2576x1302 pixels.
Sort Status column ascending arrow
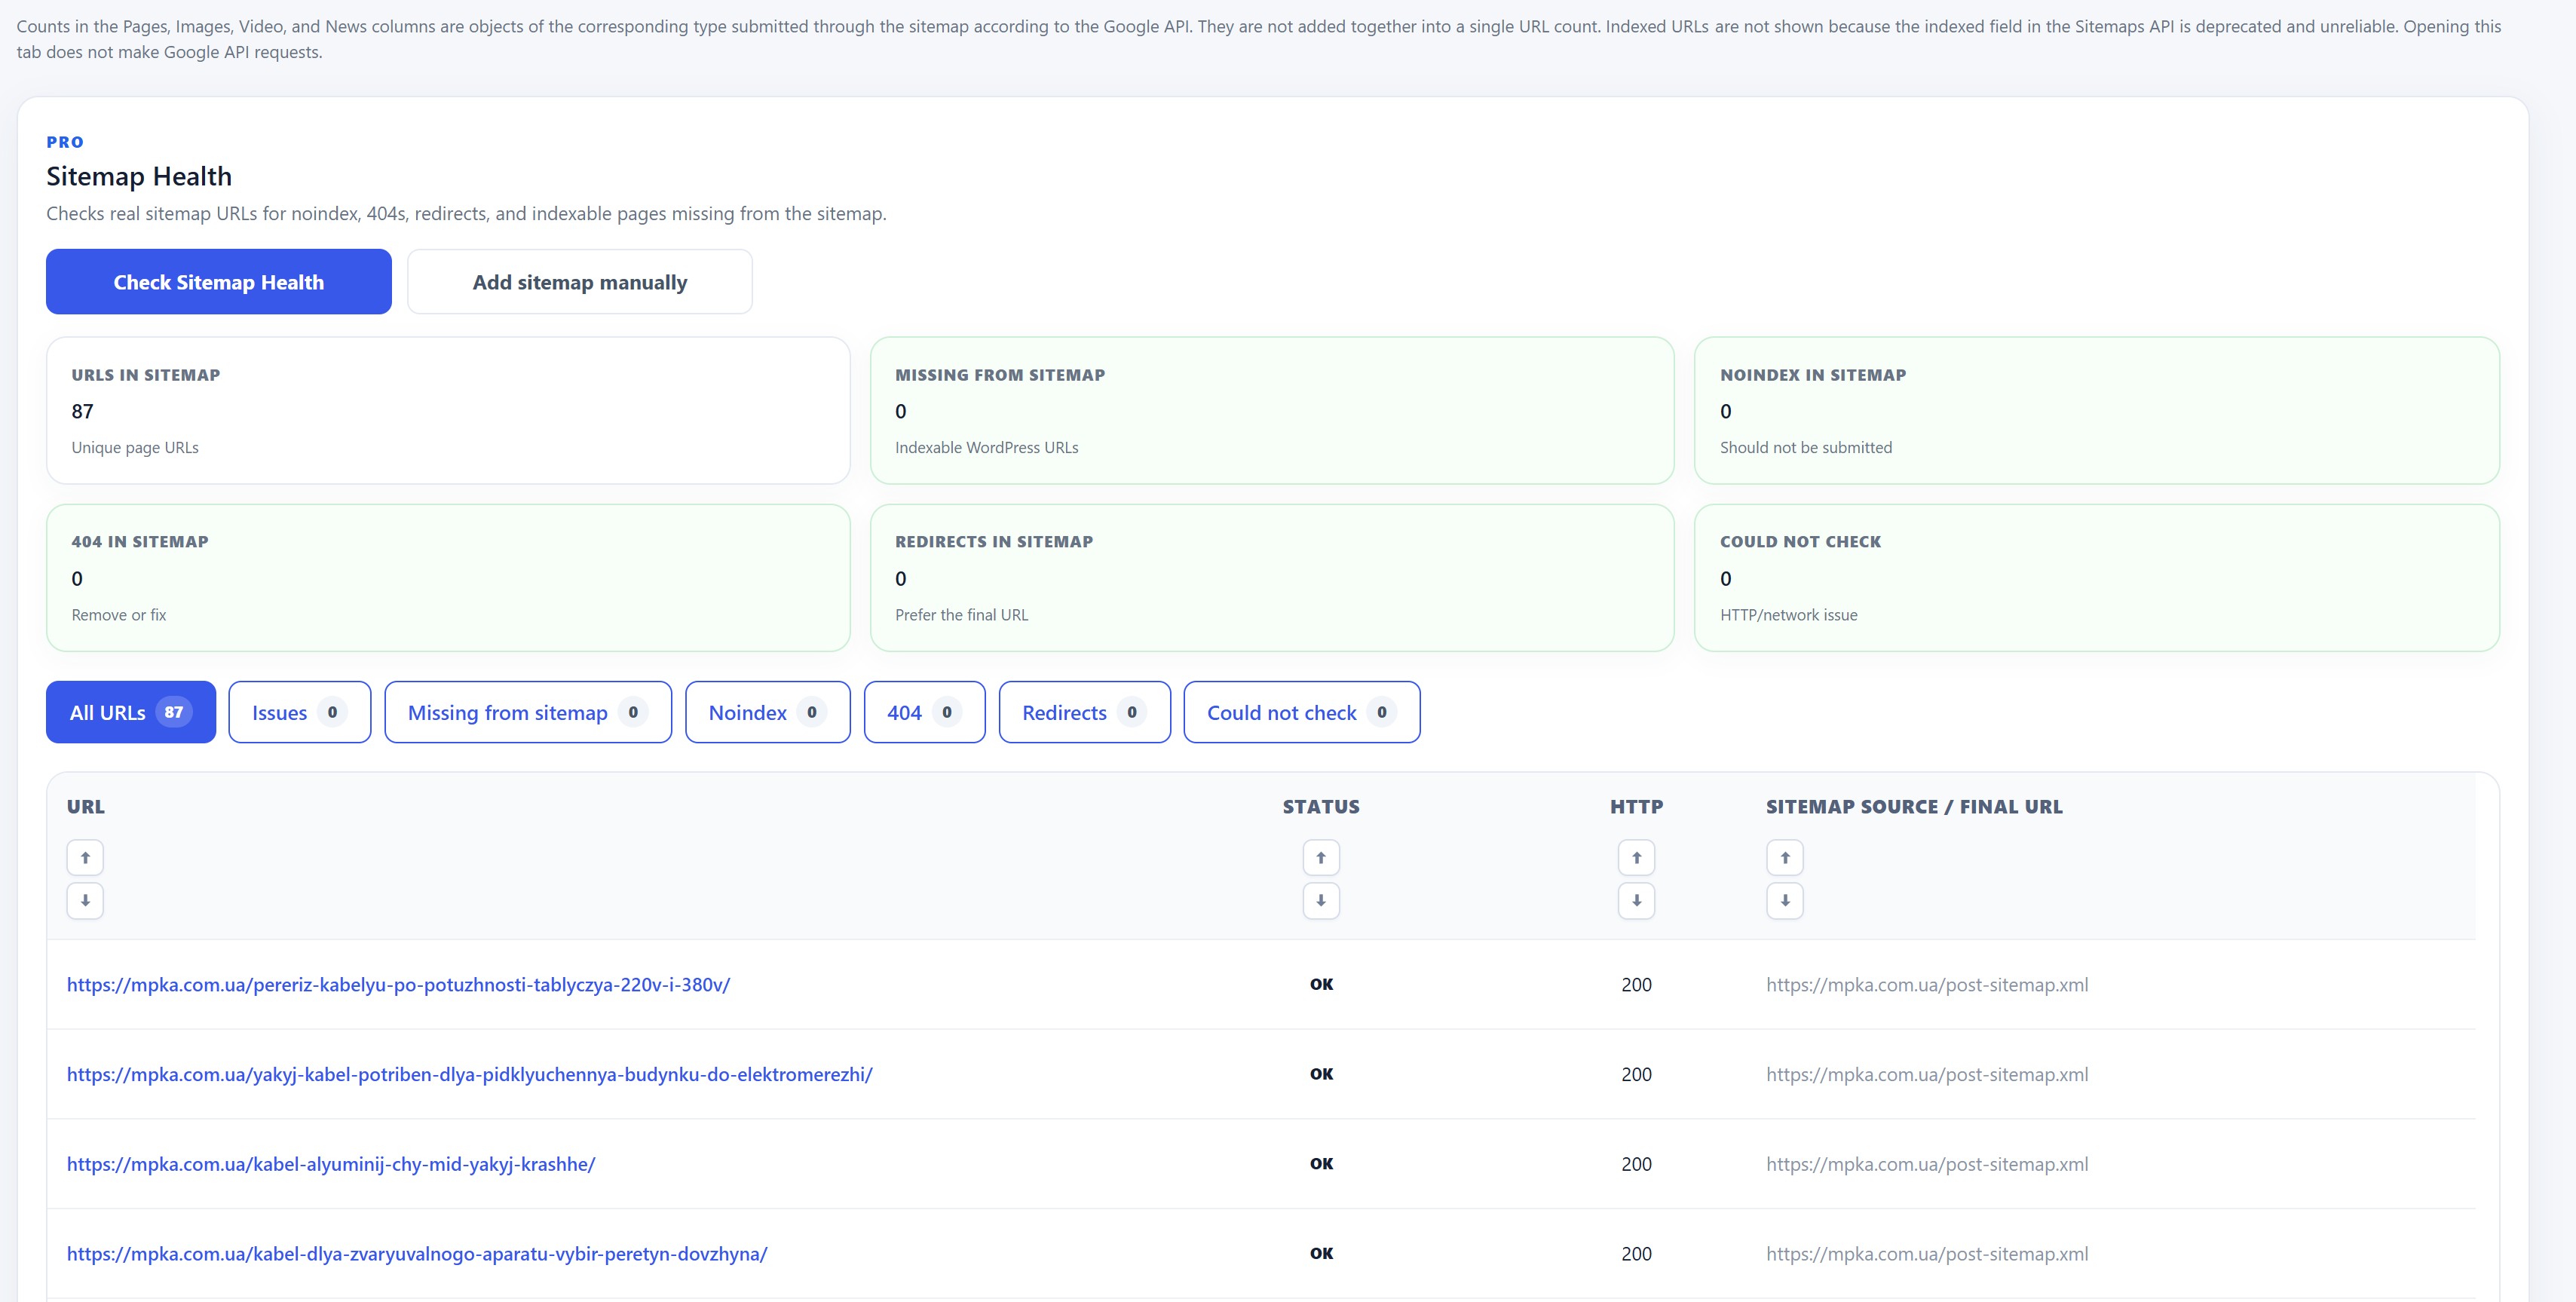[1321, 857]
